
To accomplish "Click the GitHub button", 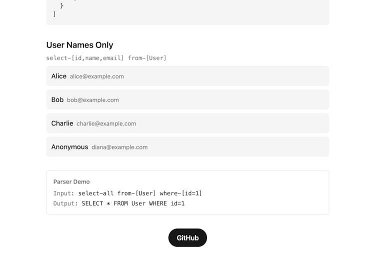I will point(187,238).
